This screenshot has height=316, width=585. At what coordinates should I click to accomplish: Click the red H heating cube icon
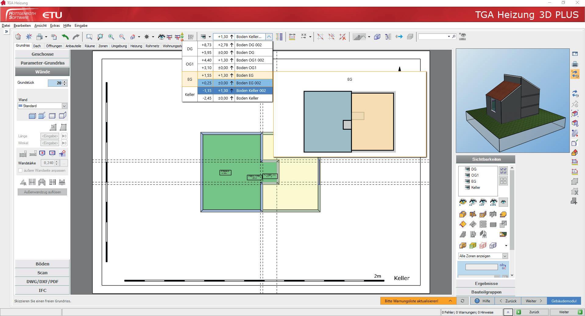483,245
